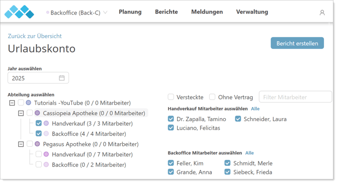Enable the Versteckte checkbox
This screenshot has height=183, width=337.
[171, 97]
